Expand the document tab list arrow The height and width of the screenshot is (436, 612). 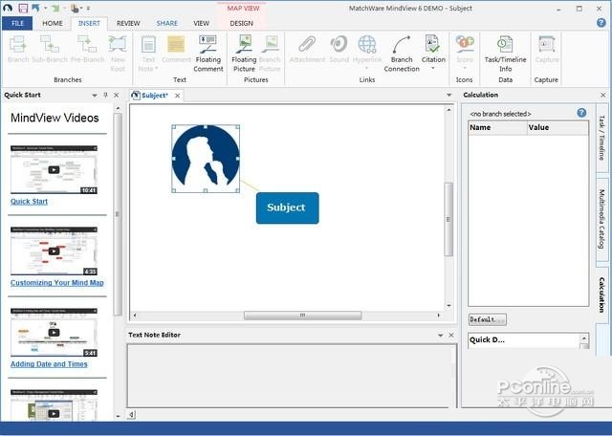(x=448, y=96)
